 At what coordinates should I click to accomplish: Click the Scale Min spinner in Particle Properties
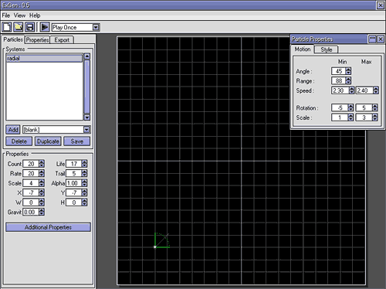coord(350,117)
